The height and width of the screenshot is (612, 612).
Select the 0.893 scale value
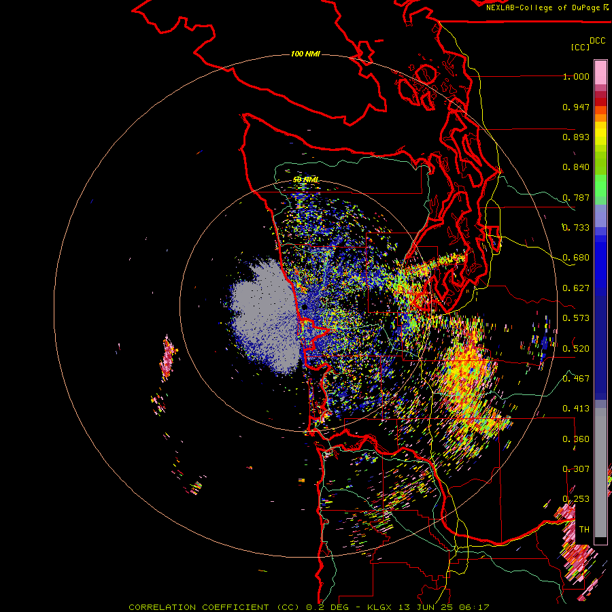pos(576,137)
